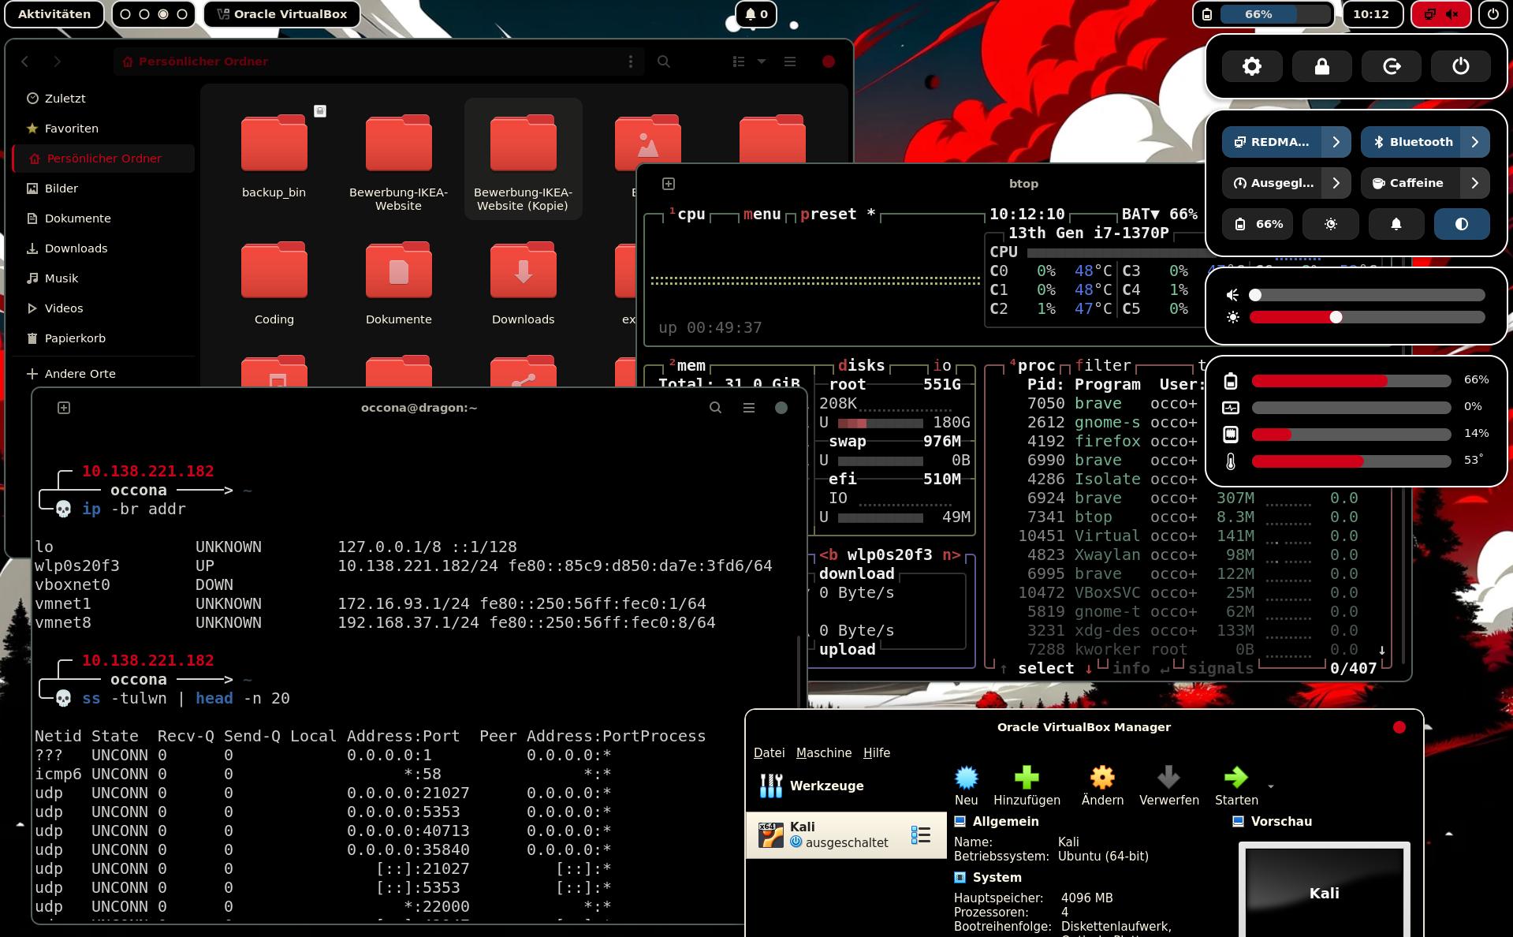Screen dimensions: 1513x937
Task: Toggle dark style half-circle button
Action: tap(1461, 224)
